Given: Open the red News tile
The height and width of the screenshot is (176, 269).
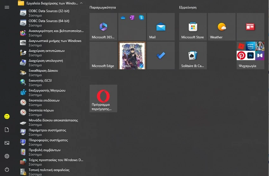Looking at the screenshot, I should [250, 27].
